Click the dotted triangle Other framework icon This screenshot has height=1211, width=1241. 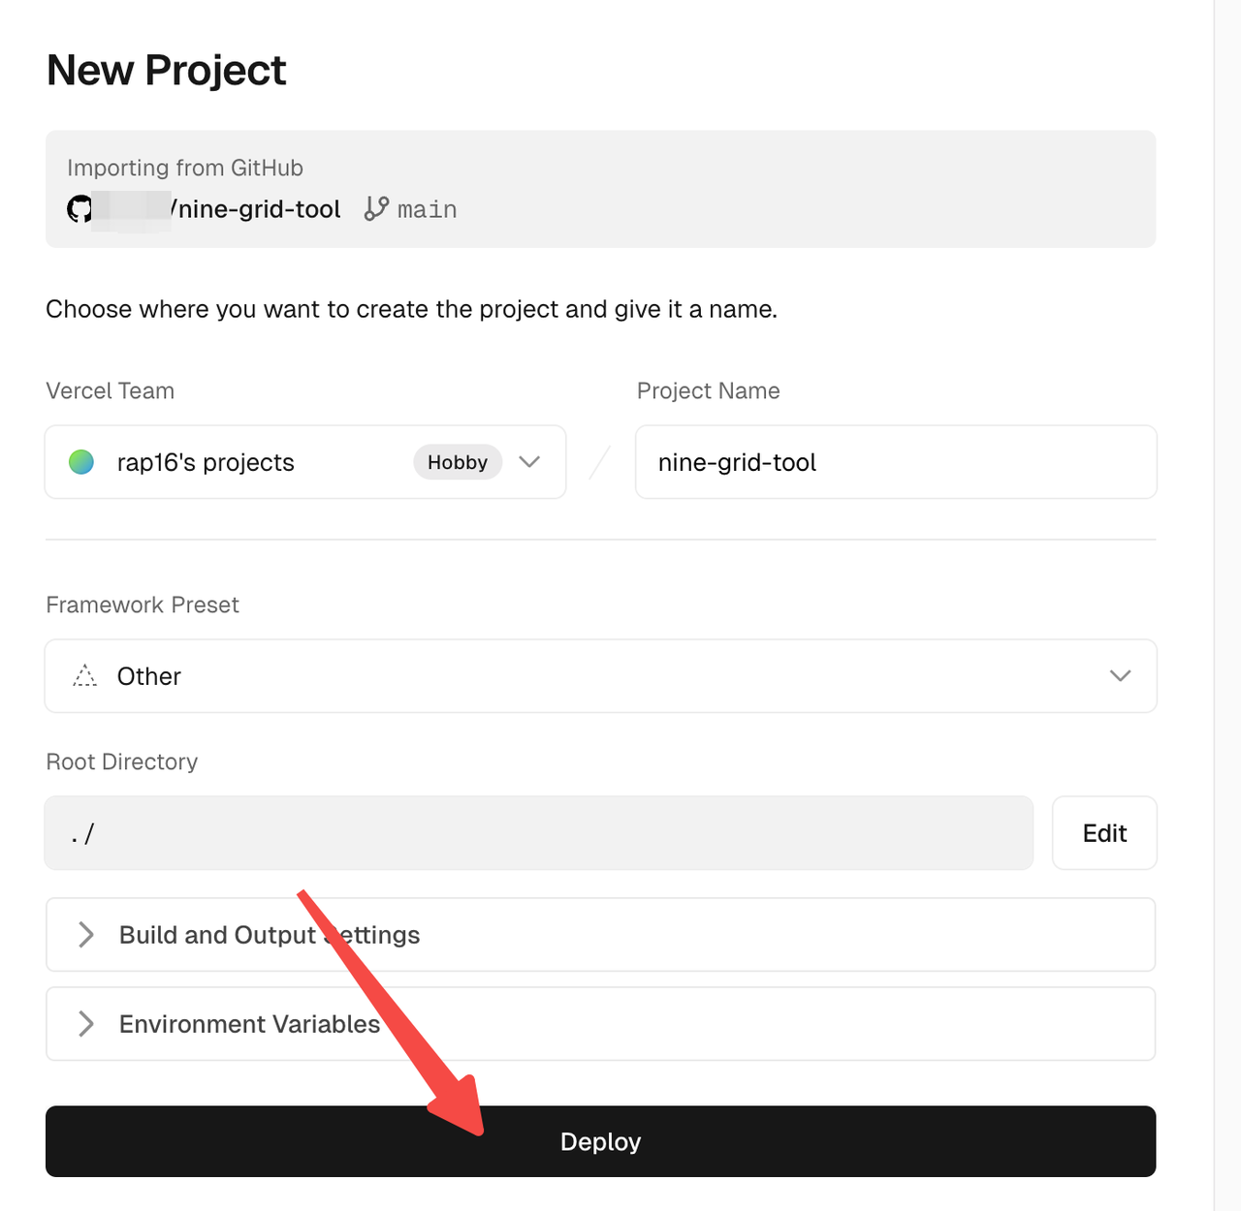(x=85, y=676)
